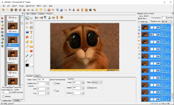Open the Adjustment menu
The image size is (174, 105).
30,6
